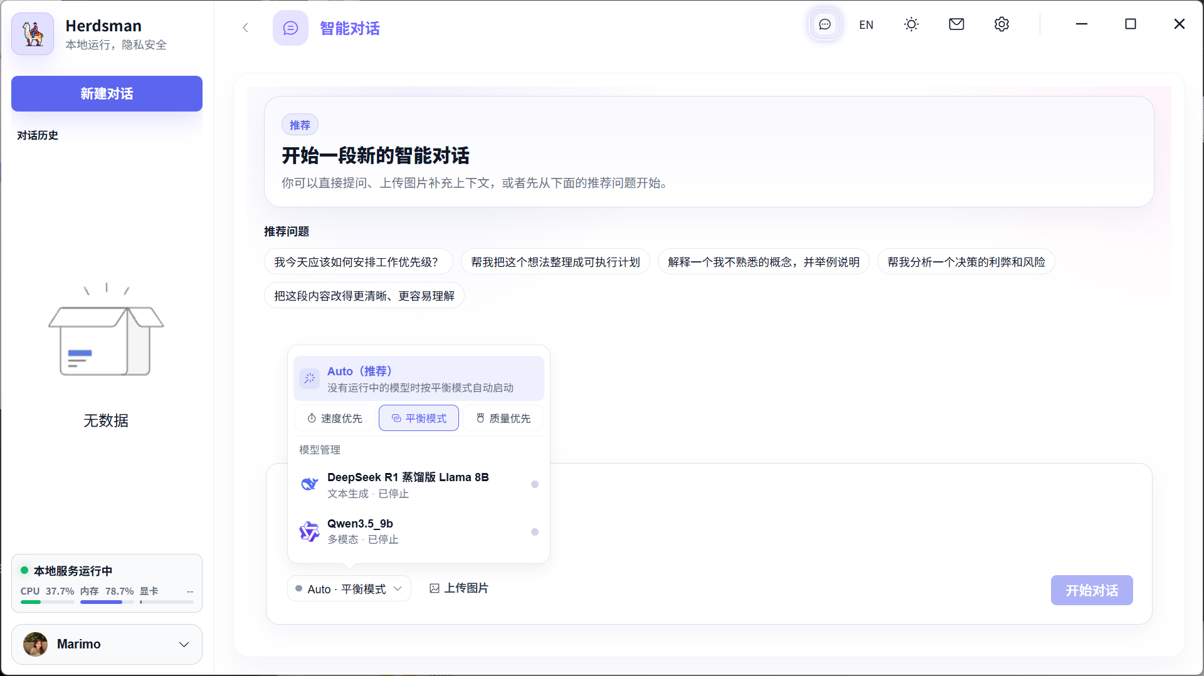Click the 开始一段新的智能对话 heading

coord(375,155)
